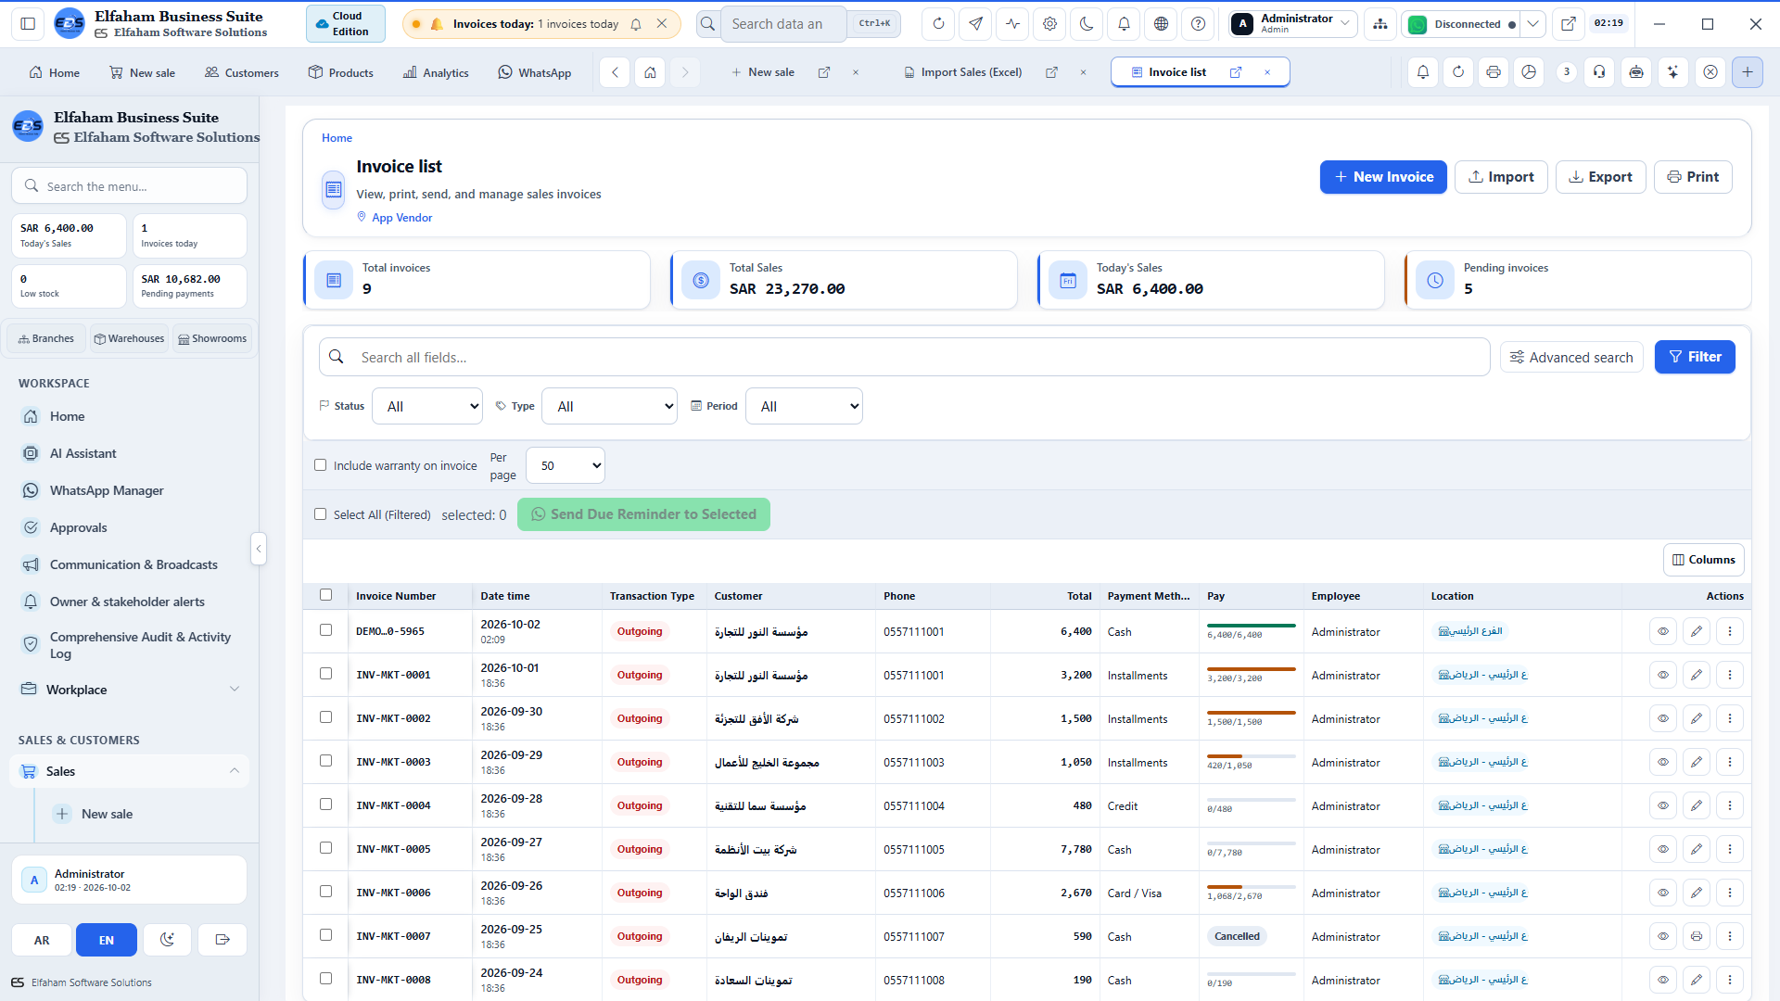The image size is (1780, 1001).
Task: Toggle dark mode moon icon in top bar
Action: tap(1087, 24)
